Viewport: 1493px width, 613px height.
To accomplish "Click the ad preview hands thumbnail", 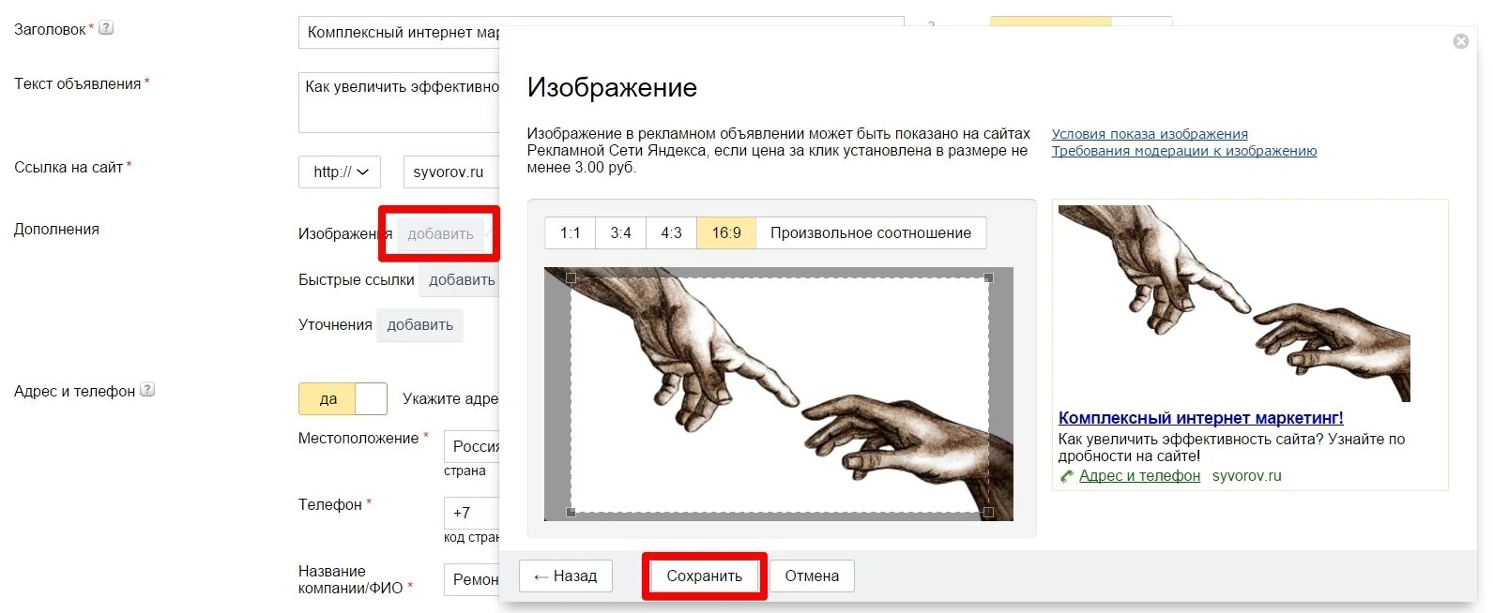I will click(x=1234, y=304).
